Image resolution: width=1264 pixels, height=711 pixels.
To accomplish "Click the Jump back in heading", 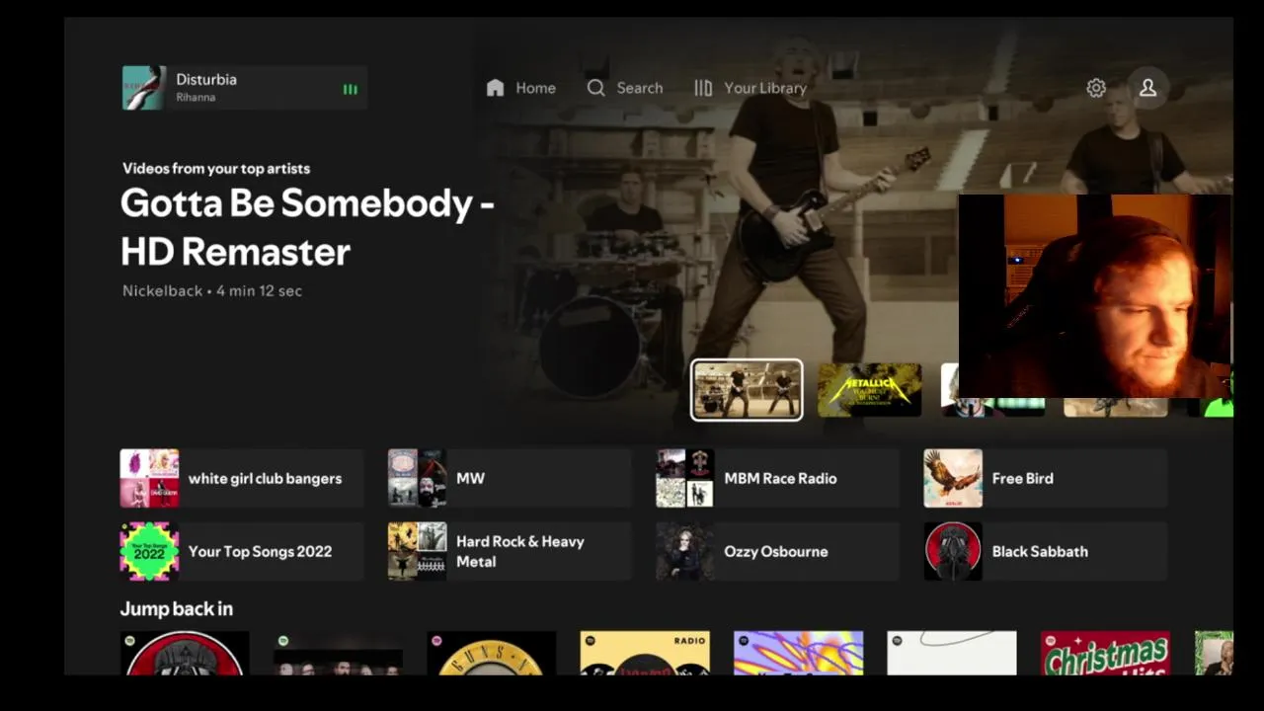I will coord(177,609).
